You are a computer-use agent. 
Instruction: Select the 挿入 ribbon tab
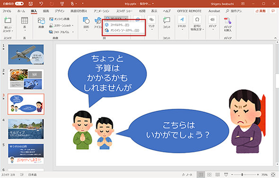click(x=34, y=11)
